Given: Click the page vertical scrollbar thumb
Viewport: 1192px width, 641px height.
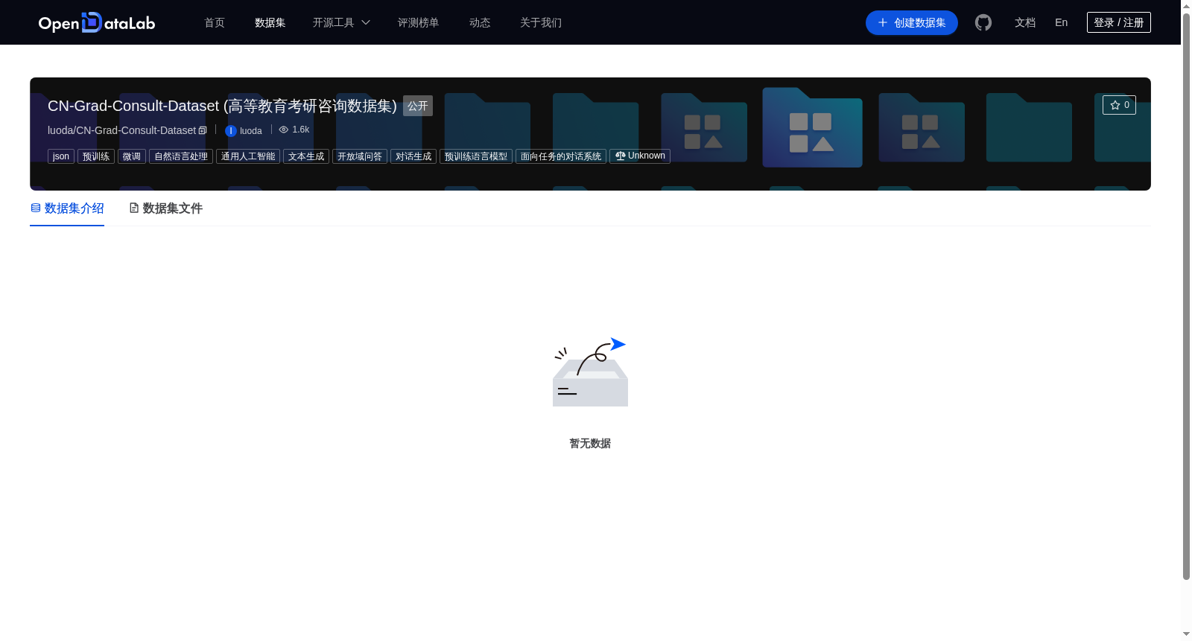Looking at the screenshot, I should point(1186,296).
